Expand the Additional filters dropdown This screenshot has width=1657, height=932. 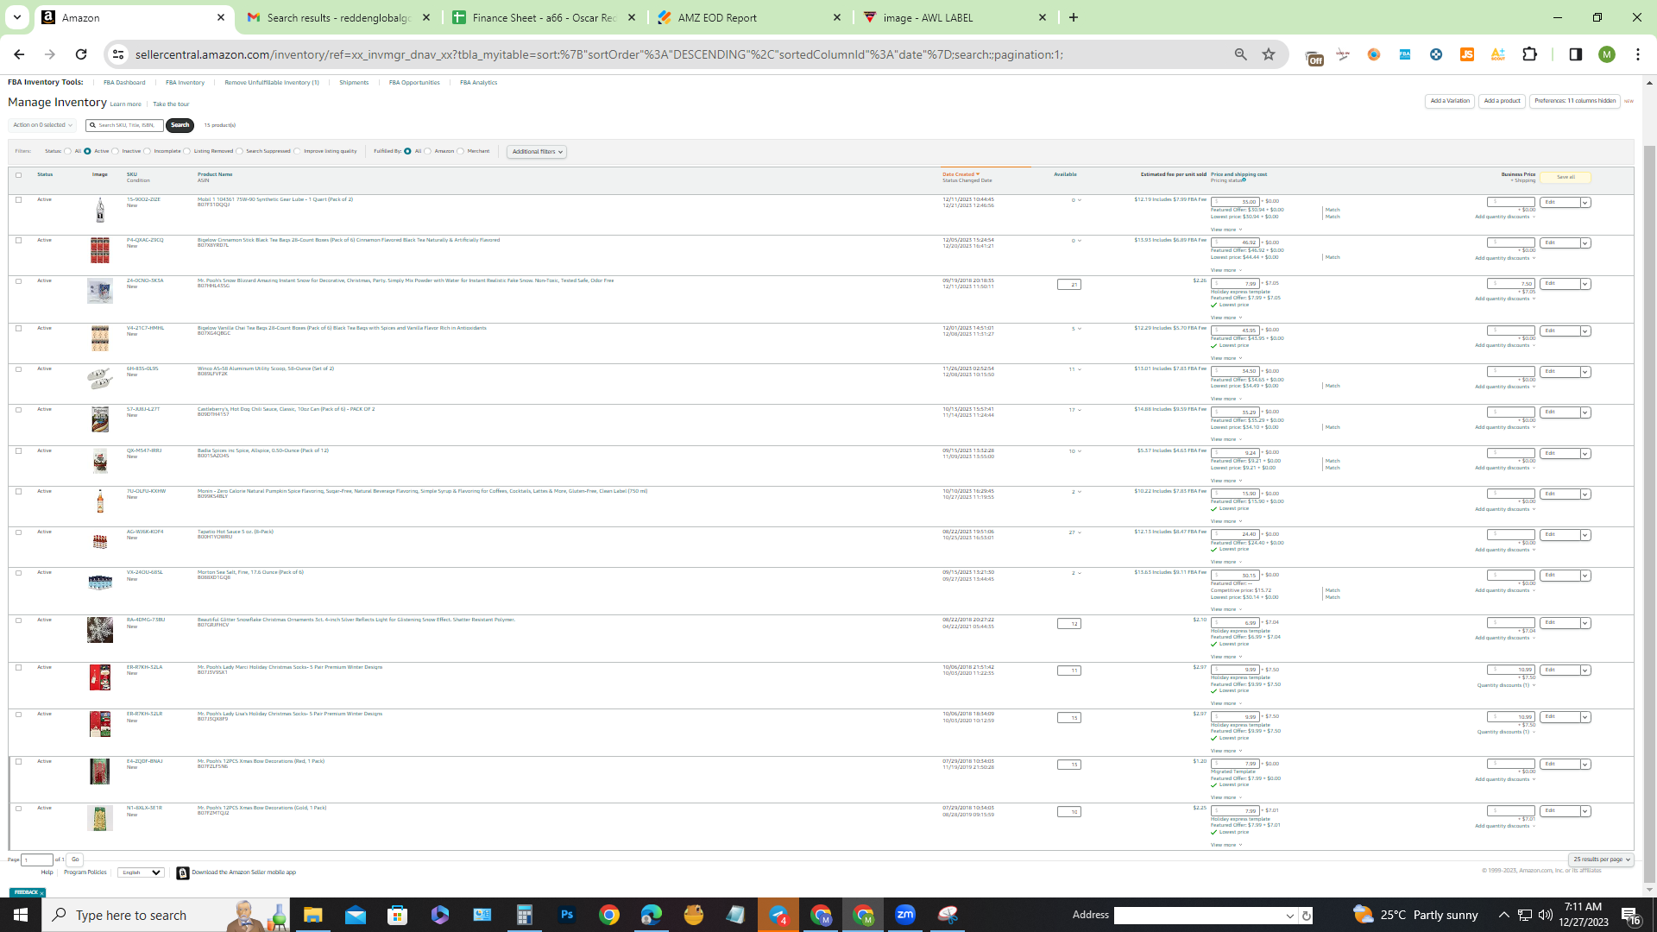[x=537, y=152]
